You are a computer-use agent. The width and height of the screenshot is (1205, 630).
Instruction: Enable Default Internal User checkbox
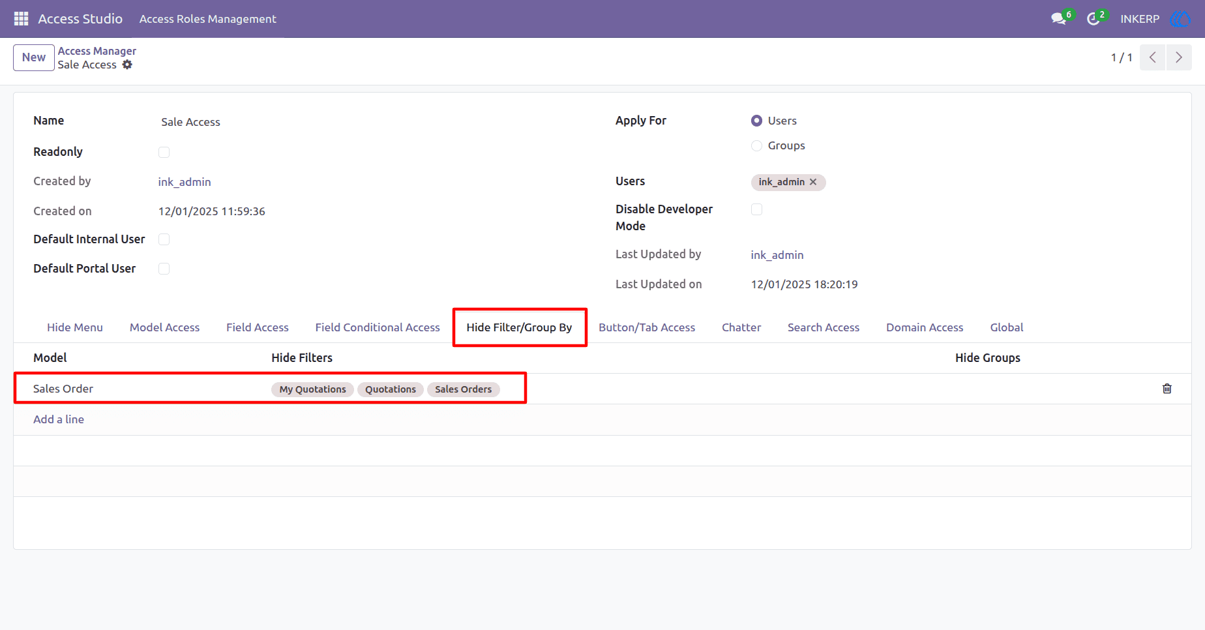164,239
